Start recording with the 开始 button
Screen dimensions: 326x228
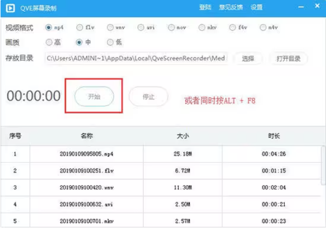pyautogui.click(x=94, y=96)
